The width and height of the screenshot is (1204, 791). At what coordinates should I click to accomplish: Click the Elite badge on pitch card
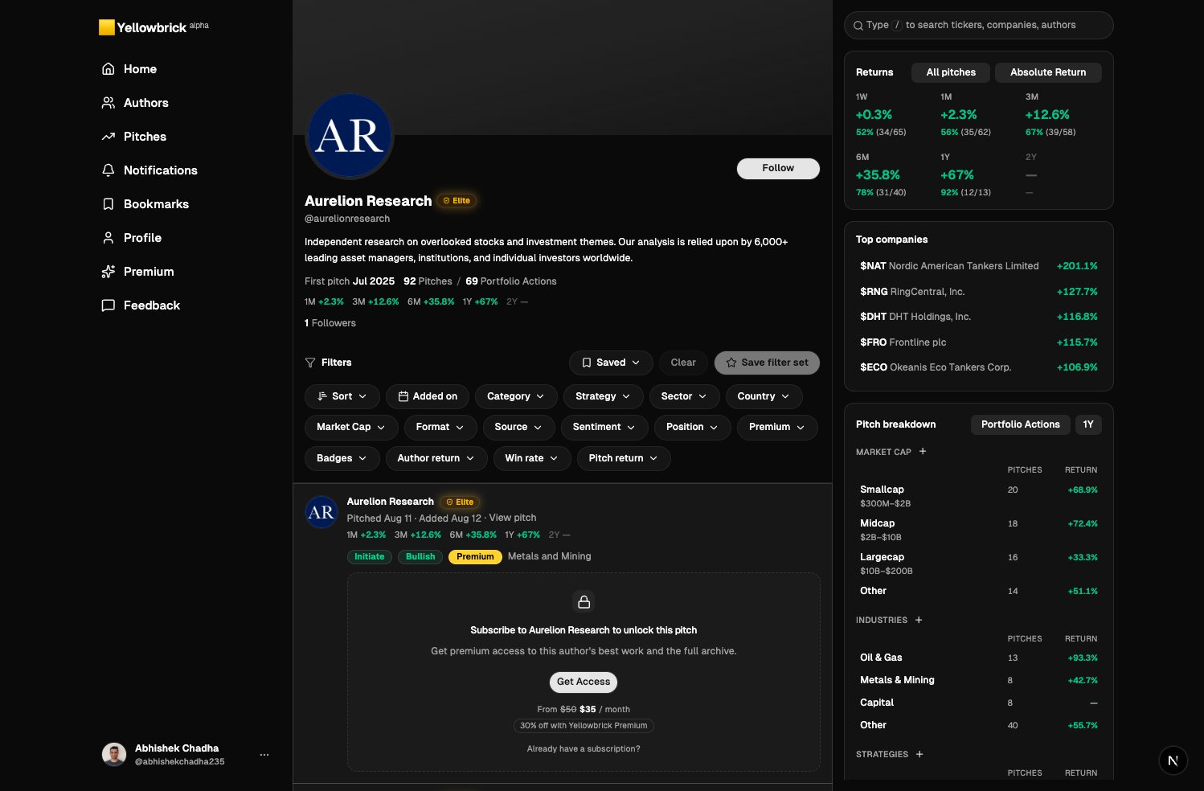(460, 502)
